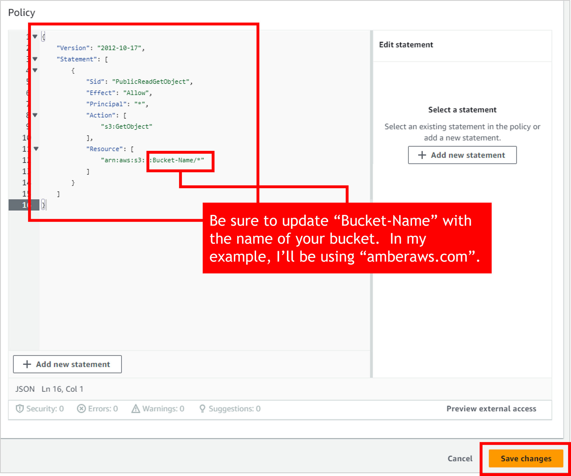Click the plus icon in the Edit statement panel's button
571x476 pixels.
coord(422,155)
